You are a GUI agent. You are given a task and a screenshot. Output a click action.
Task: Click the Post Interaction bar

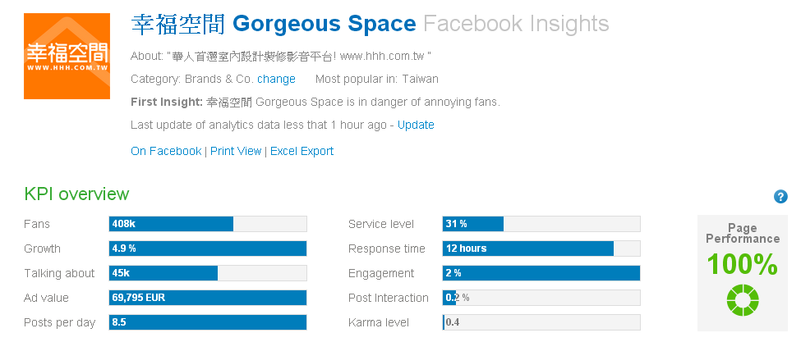point(541,298)
